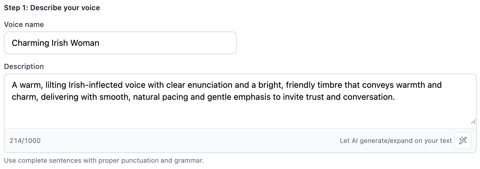Click the word 'lilting' in the description
This screenshot has height=169, width=480.
click(56, 85)
